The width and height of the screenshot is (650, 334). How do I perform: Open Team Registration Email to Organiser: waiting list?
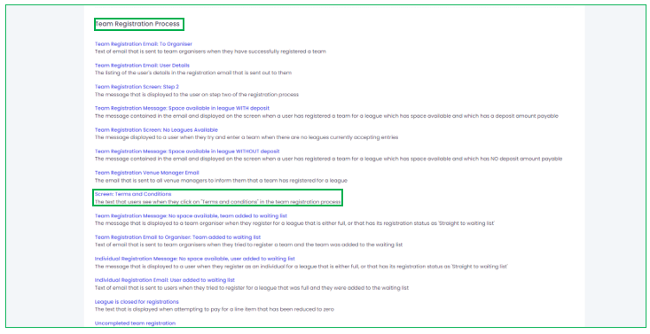tap(178, 237)
